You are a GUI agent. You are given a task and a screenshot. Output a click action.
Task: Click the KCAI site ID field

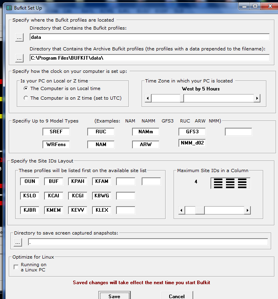(x=54, y=196)
